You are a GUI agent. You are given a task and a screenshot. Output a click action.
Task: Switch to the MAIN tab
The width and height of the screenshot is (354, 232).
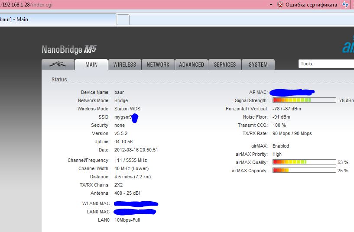point(91,64)
